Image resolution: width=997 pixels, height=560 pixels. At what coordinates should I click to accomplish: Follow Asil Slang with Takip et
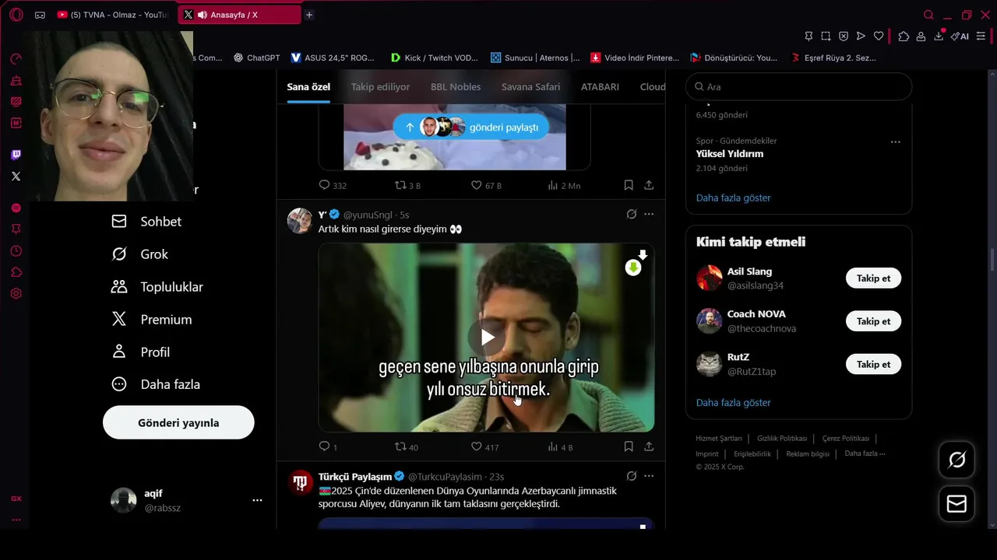[x=873, y=278]
